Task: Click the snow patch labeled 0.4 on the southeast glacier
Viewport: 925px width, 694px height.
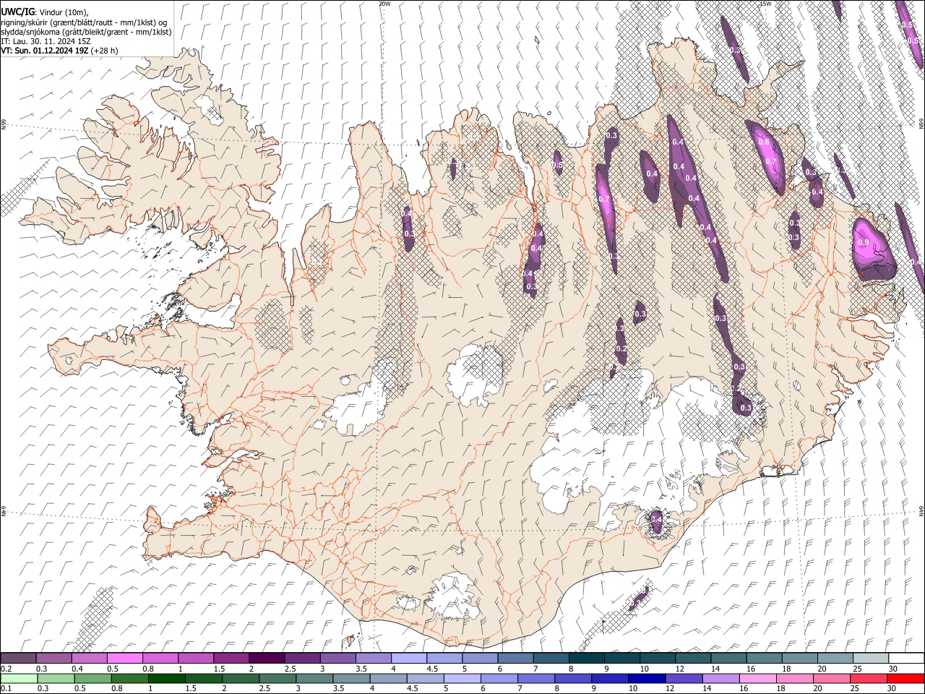Action: tap(656, 520)
